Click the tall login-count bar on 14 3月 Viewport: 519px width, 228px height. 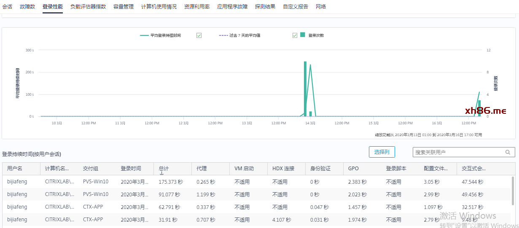pos(305,89)
